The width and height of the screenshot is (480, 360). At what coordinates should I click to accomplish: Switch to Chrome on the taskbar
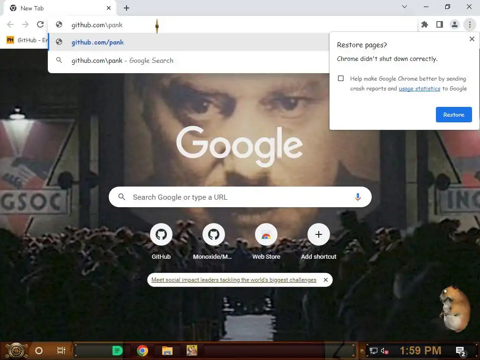point(142,351)
